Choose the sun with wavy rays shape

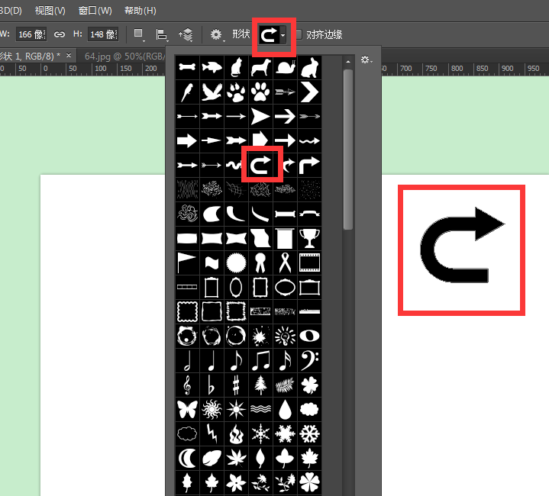212,410
